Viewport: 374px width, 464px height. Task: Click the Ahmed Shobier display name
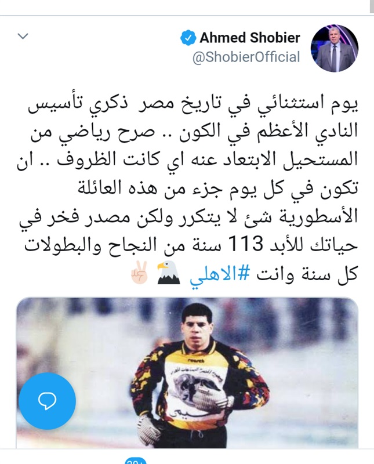tap(250, 38)
